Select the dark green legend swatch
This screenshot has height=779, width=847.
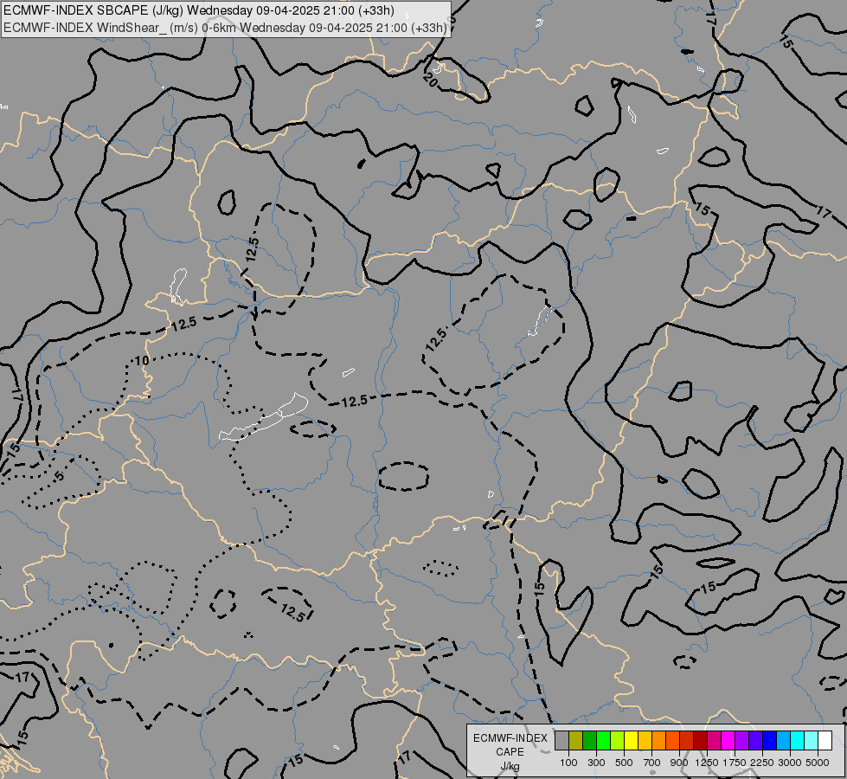tap(589, 741)
